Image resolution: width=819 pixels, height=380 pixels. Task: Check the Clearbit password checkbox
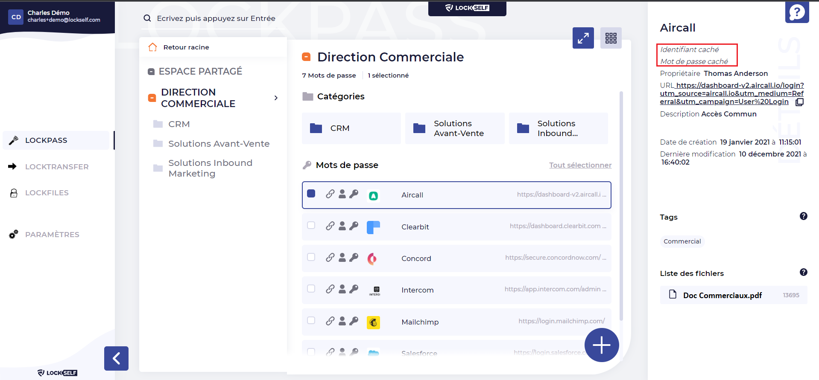pos(311,226)
